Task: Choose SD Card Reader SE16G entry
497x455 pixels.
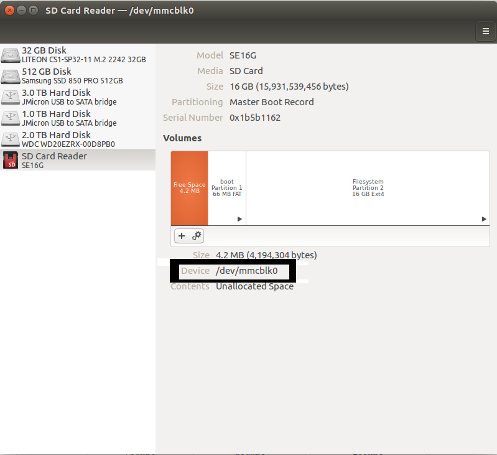Action: [x=78, y=160]
